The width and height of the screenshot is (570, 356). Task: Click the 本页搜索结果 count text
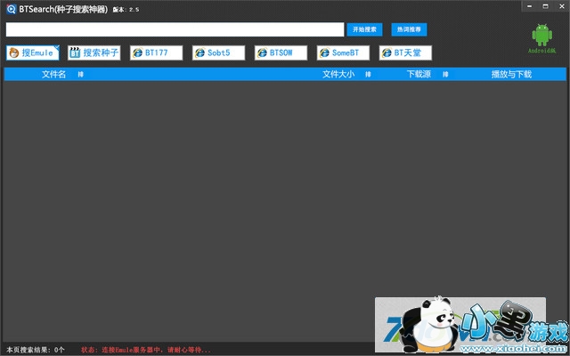click(x=36, y=350)
